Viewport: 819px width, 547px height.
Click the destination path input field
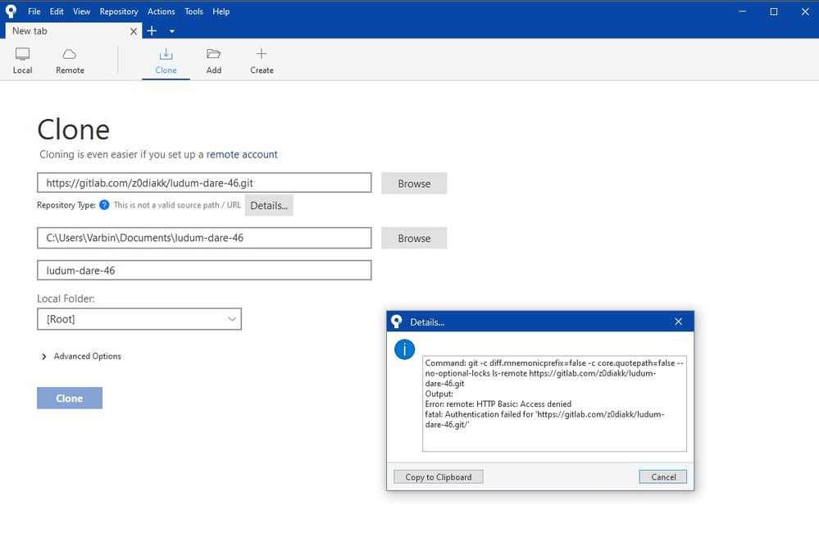[204, 238]
